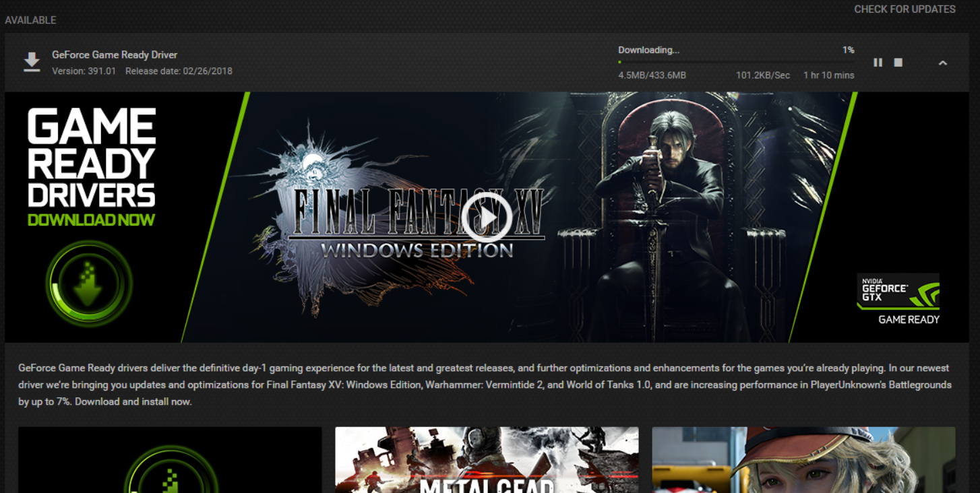Open the thumbnail showing the girl in a cap

click(x=803, y=460)
